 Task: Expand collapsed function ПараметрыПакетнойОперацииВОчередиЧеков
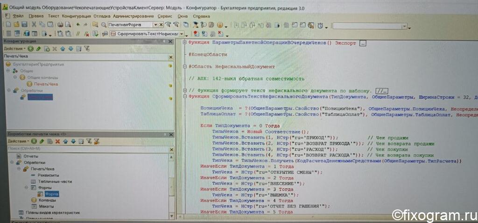click(184, 43)
